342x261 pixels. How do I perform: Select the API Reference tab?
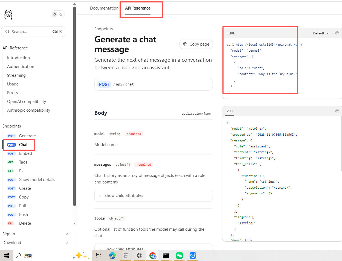click(138, 8)
